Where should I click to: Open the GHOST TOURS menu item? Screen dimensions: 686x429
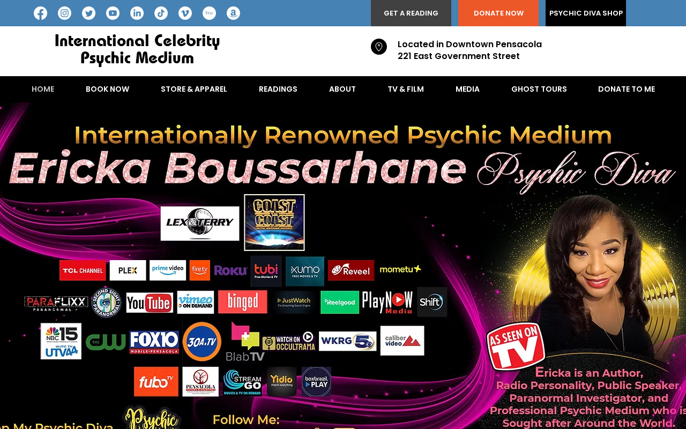coord(539,89)
